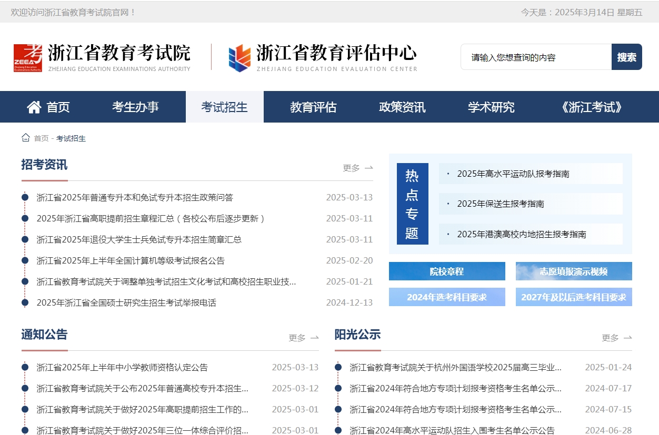Image resolution: width=659 pixels, height=435 pixels.
Task: Click the 搜索 search magnifier button
Action: click(626, 57)
